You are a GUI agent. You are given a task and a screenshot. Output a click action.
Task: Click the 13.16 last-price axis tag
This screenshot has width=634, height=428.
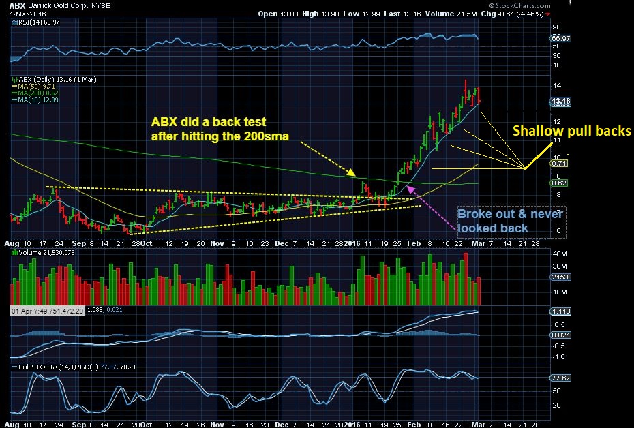560,102
